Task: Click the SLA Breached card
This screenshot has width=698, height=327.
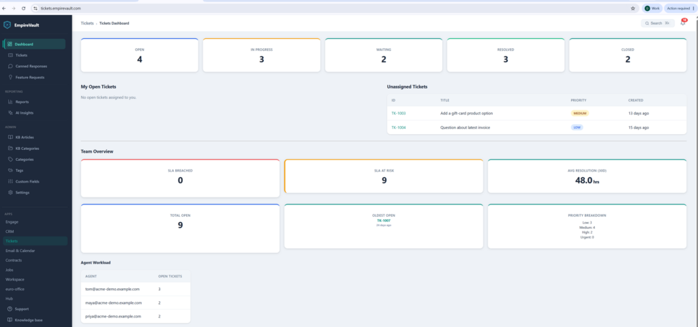Action: tap(180, 178)
